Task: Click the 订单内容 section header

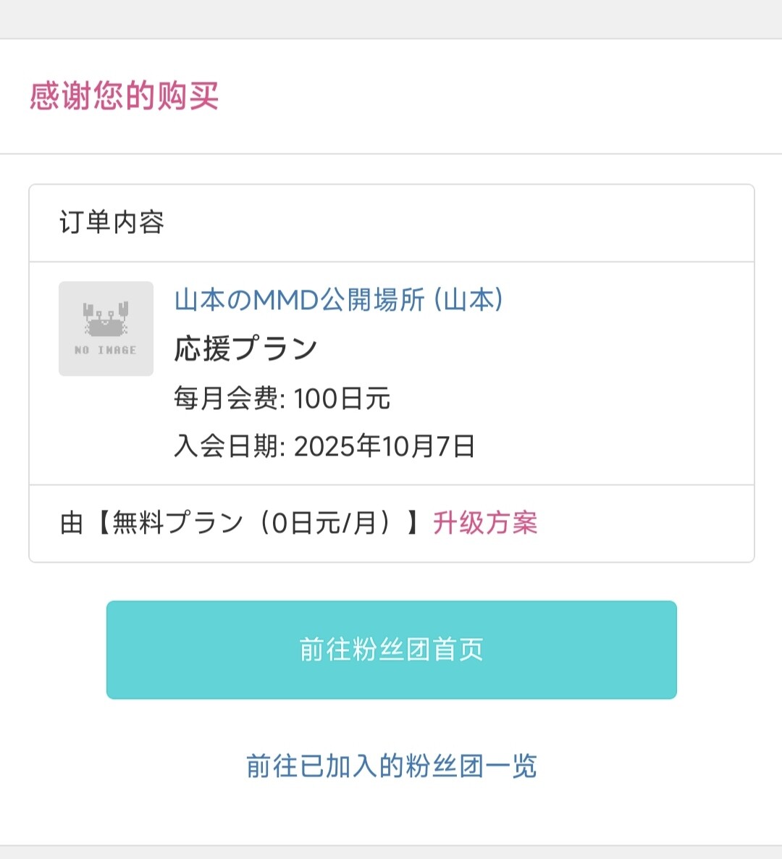Action: [112, 222]
